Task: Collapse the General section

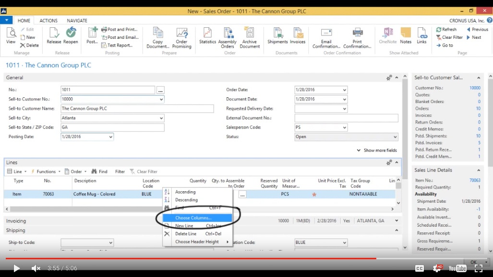Action: click(x=397, y=78)
